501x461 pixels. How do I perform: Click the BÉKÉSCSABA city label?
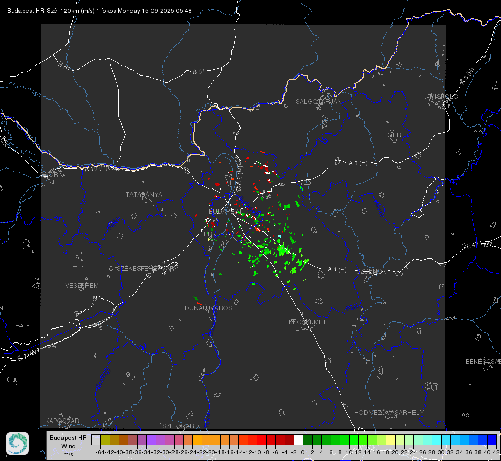(483, 362)
